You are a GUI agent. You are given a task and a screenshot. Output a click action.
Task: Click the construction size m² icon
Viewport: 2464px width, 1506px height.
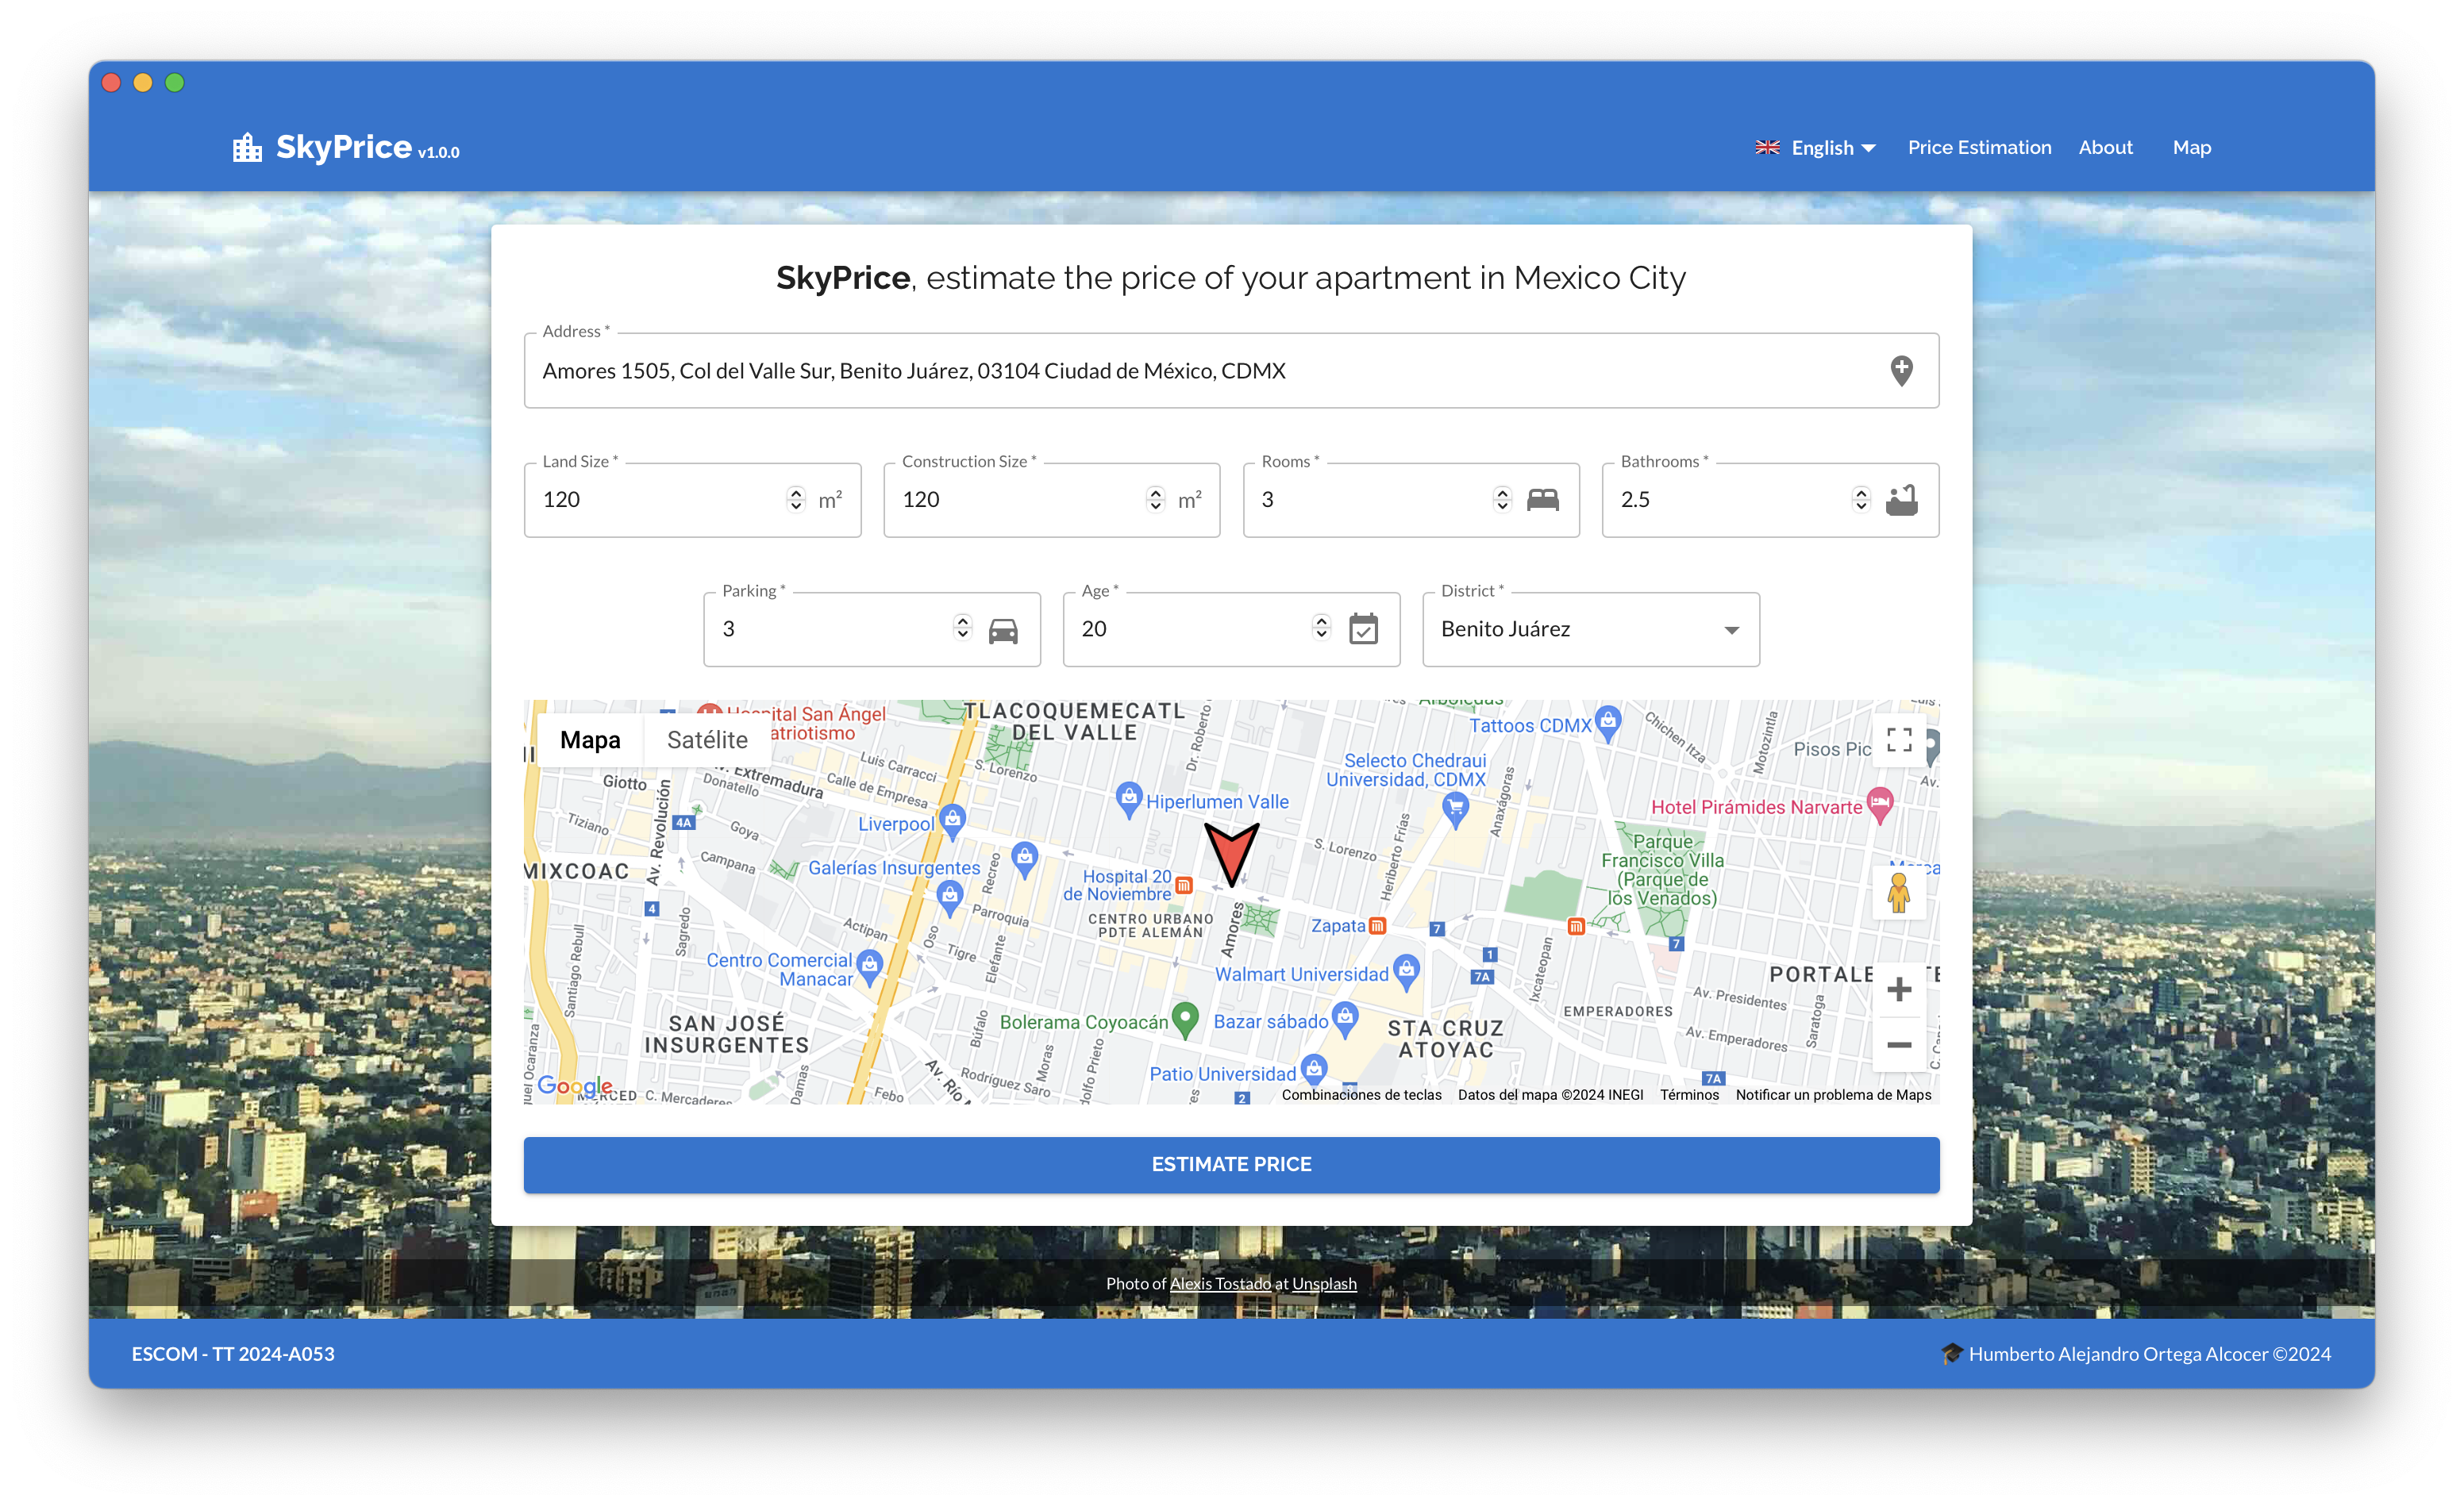coord(1188,500)
